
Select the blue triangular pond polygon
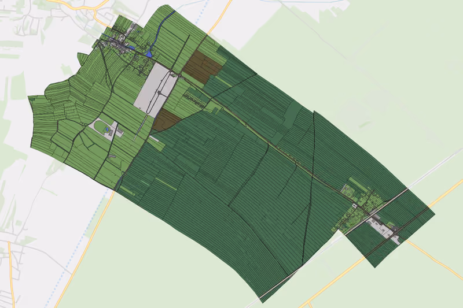pos(149,54)
